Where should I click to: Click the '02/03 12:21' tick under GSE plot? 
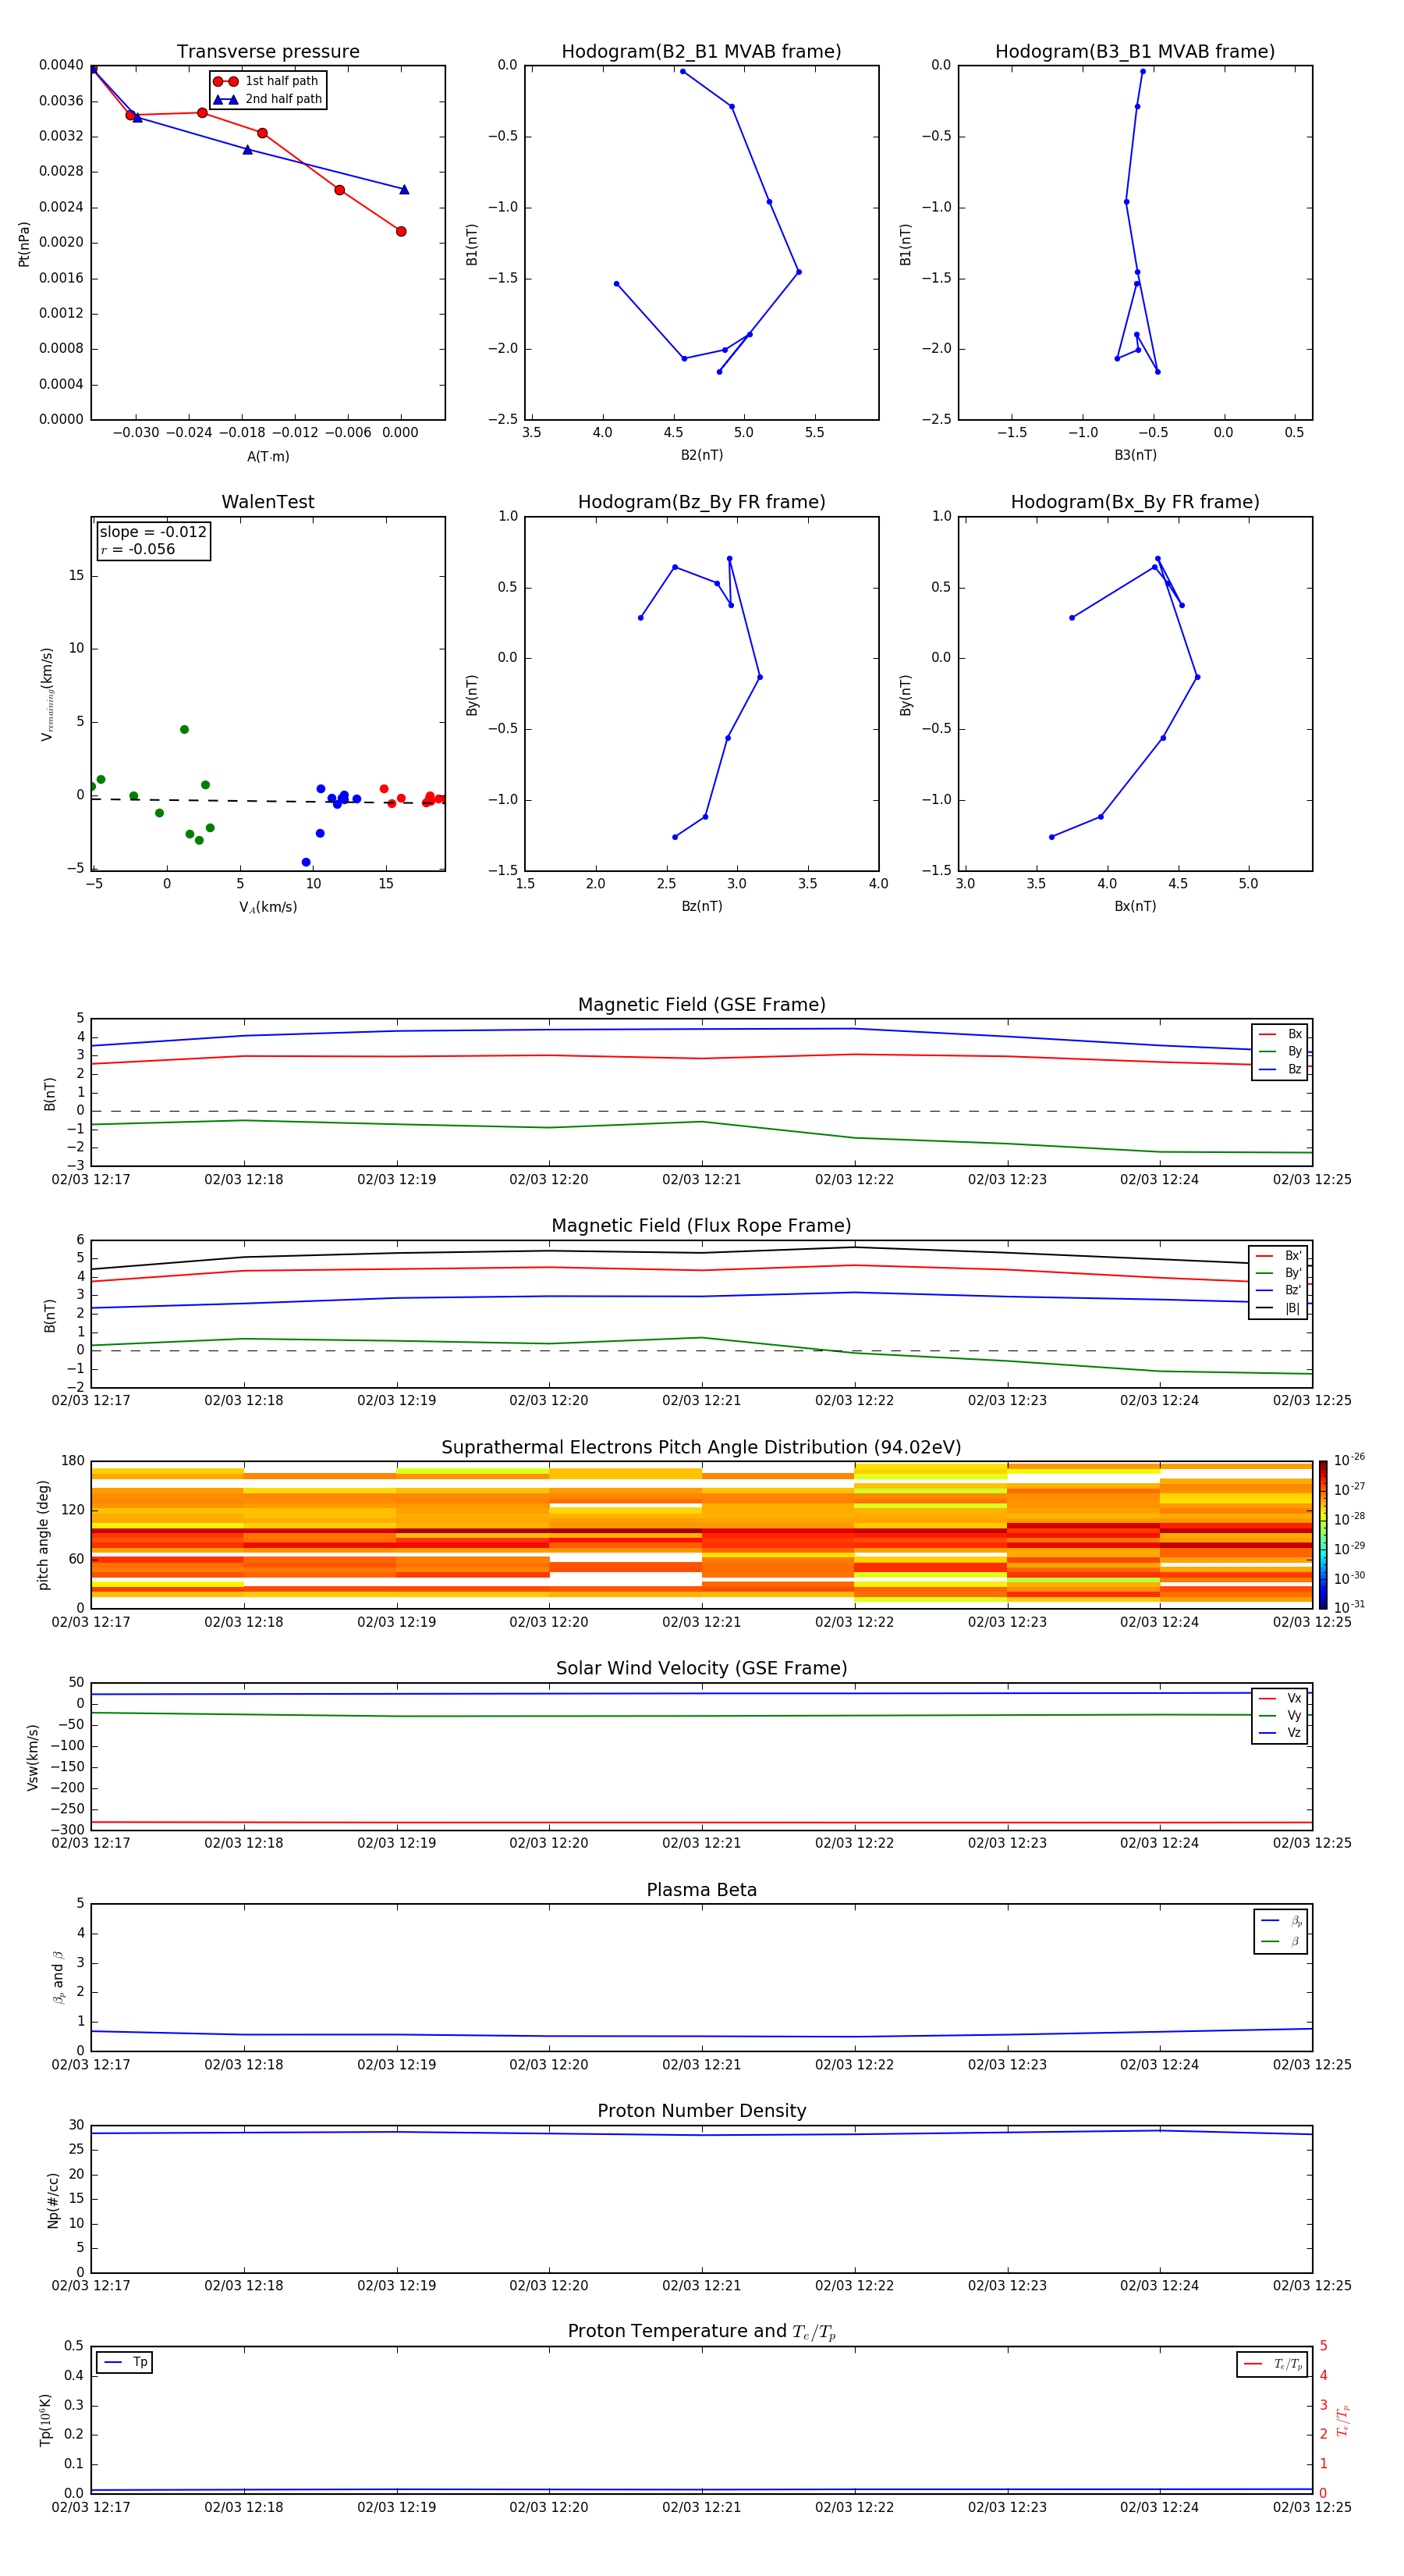(701, 1180)
